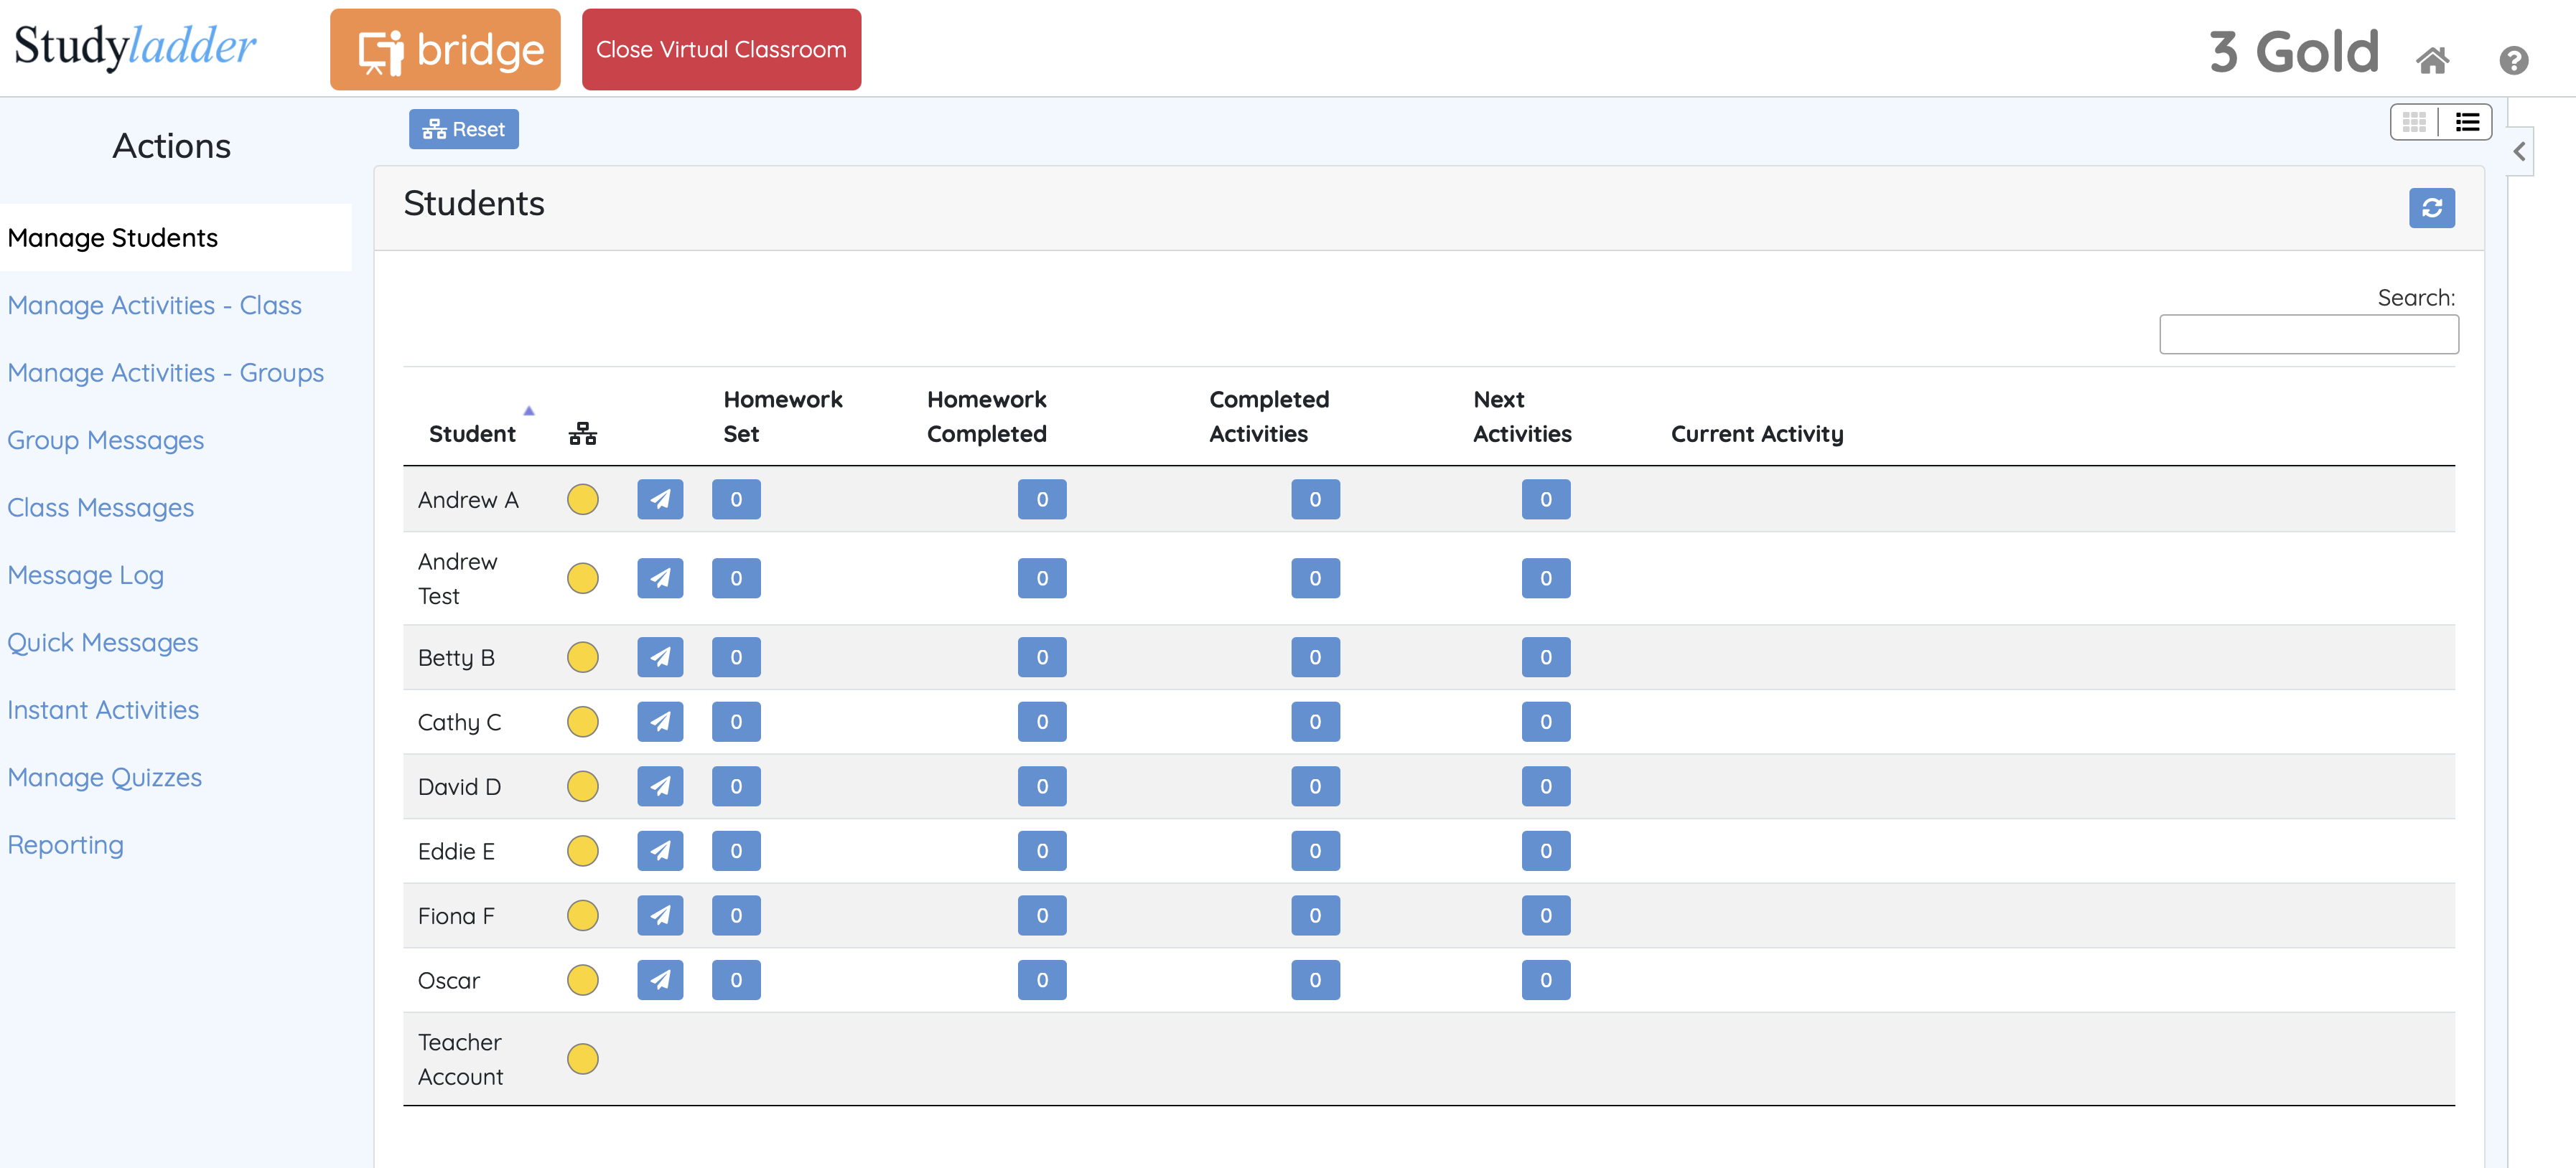Refresh the Students panel
The width and height of the screenshot is (2576, 1168).
tap(2431, 208)
